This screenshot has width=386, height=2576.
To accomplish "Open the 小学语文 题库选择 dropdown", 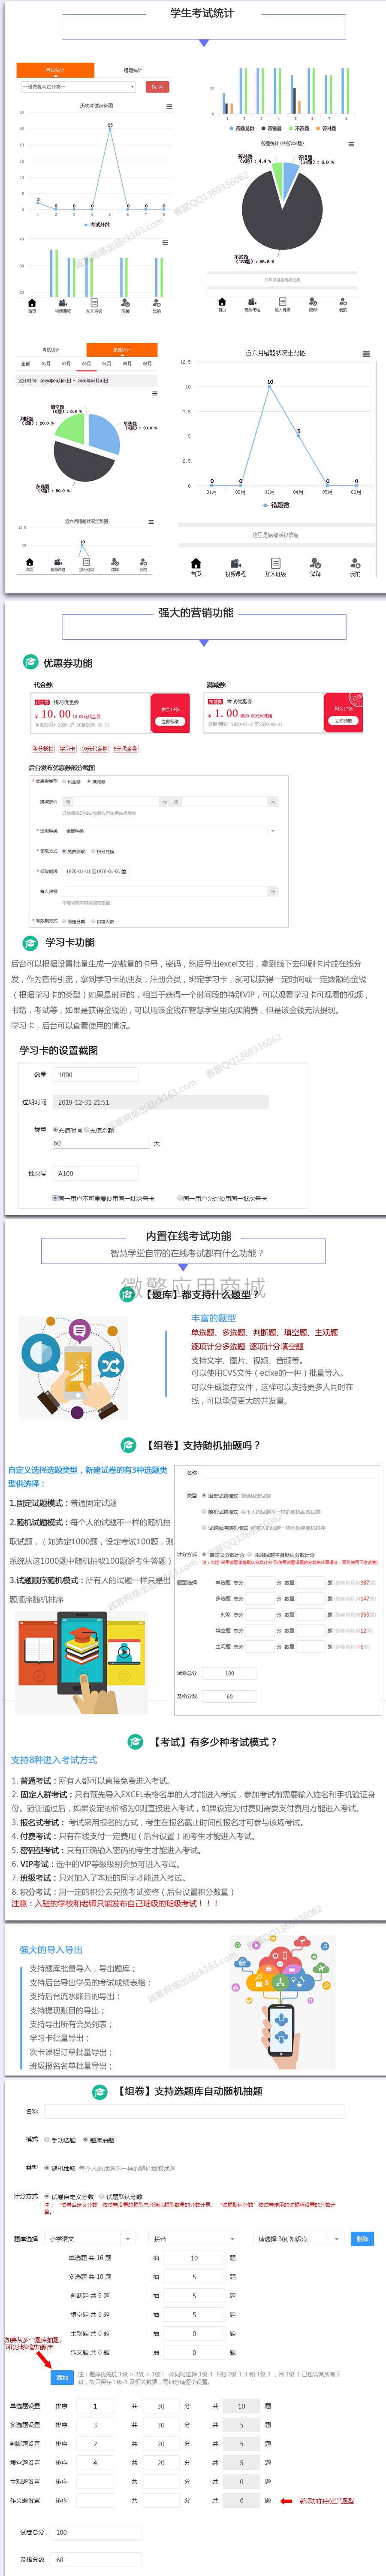I will click(x=90, y=2239).
